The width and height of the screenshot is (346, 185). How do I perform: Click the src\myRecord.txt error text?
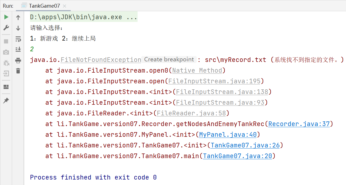click(x=236, y=60)
